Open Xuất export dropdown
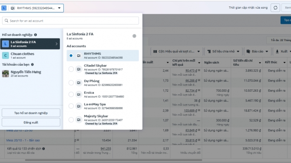Viewport: 291px width, 163px height. coord(282,51)
